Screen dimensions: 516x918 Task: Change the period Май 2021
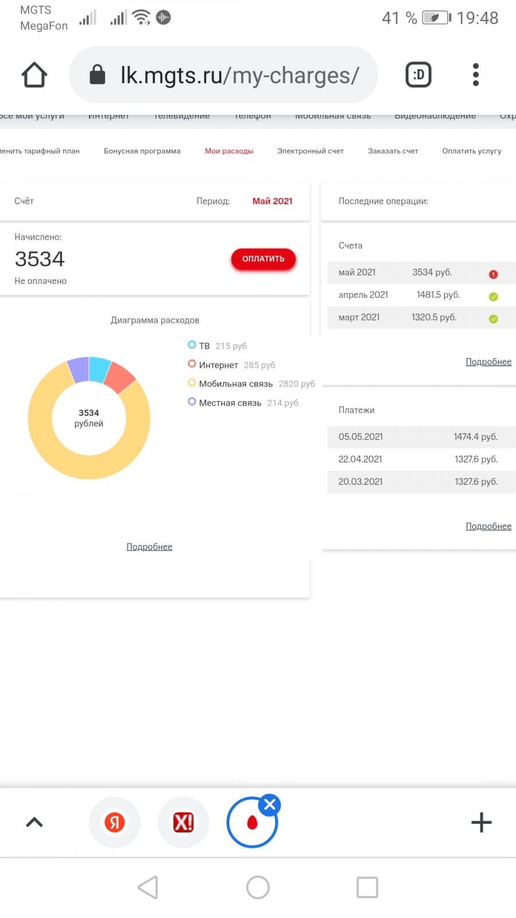[x=272, y=201]
